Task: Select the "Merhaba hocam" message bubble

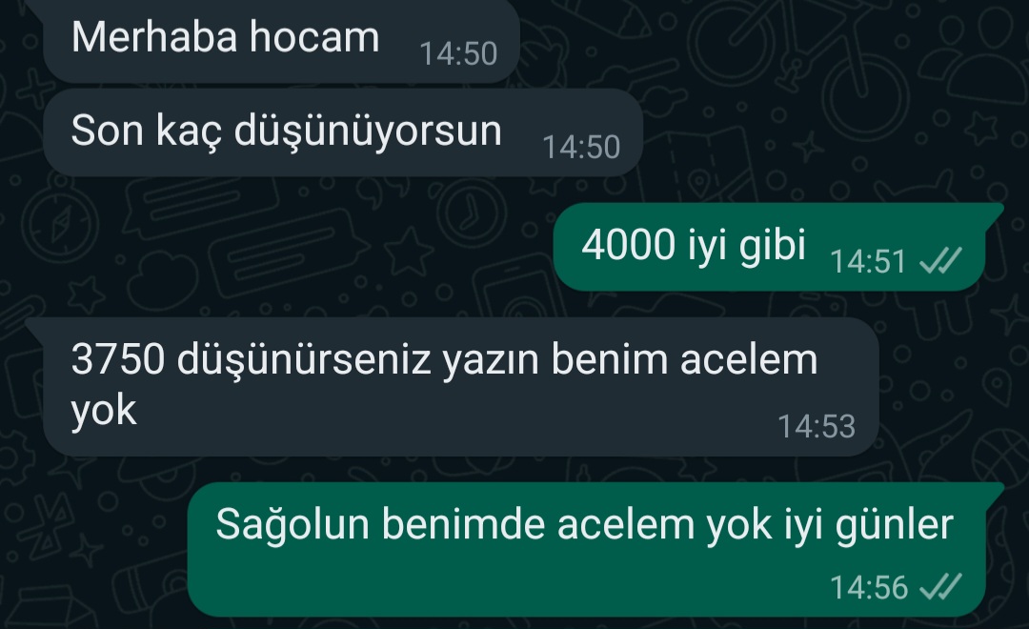Action: click(281, 41)
